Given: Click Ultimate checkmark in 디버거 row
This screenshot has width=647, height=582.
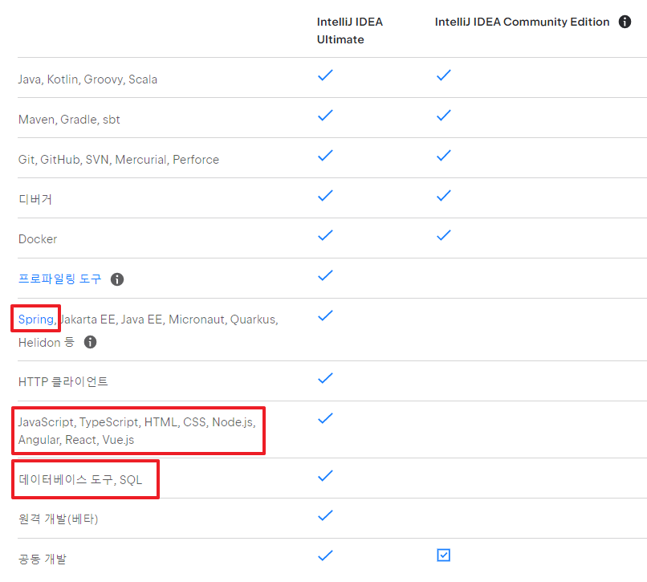Looking at the screenshot, I should pyautogui.click(x=325, y=196).
